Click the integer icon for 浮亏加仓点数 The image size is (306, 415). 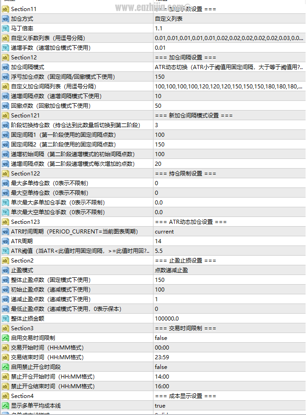[5, 77]
